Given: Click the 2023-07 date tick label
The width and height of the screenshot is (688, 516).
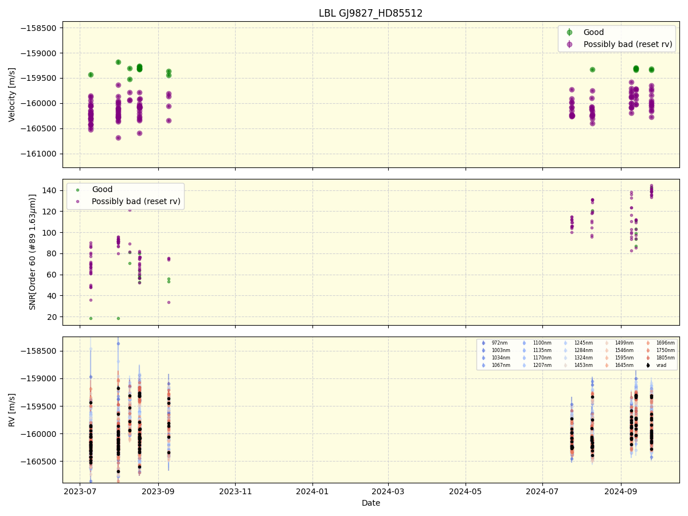Looking at the screenshot, I should pos(80,491).
